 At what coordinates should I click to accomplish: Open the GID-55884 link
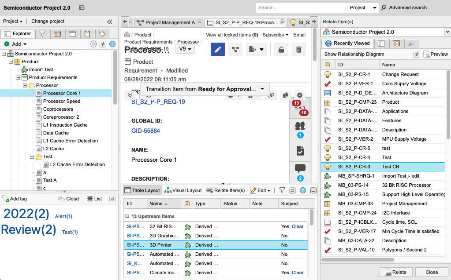145,131
